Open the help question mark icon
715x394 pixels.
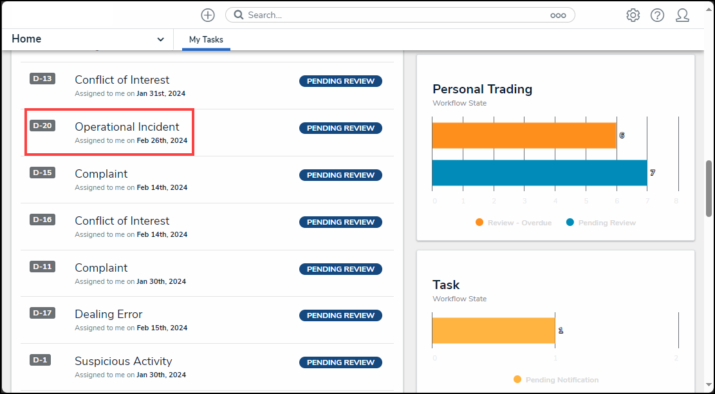coord(657,15)
